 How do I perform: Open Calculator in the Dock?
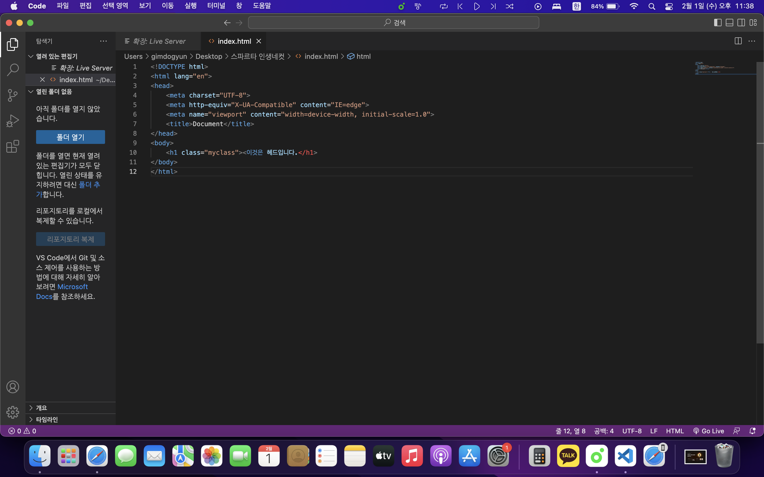click(x=539, y=456)
